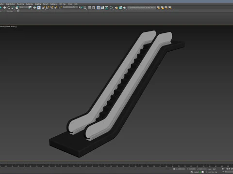The image size is (233, 174).
Task: Open the Help menu
Action: 76,4
